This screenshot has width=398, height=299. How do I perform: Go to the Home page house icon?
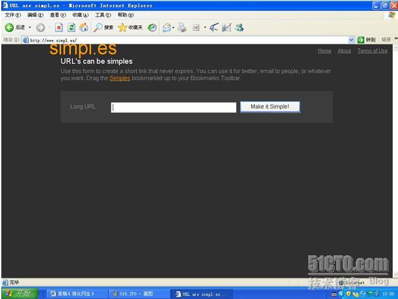(84, 27)
